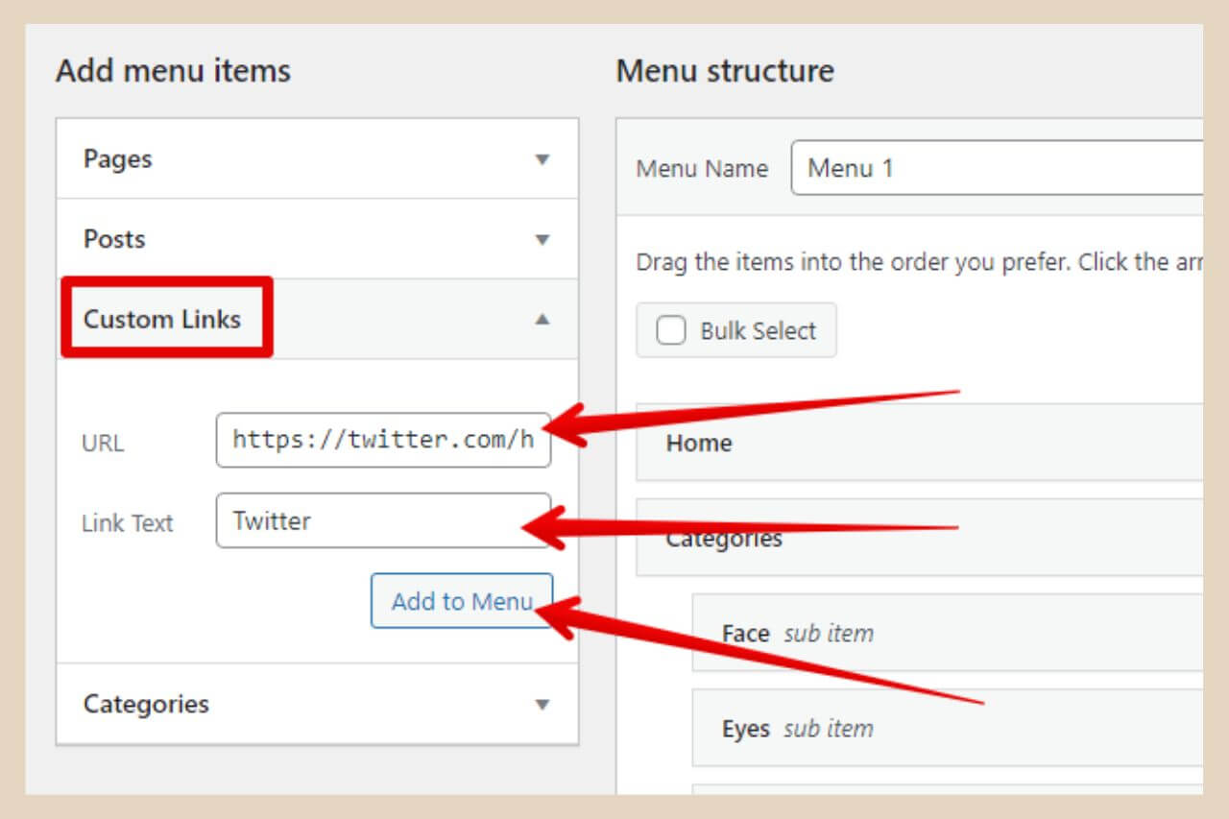Click inside the Menu Name field
Viewport: 1229px width, 819px height.
(960, 168)
